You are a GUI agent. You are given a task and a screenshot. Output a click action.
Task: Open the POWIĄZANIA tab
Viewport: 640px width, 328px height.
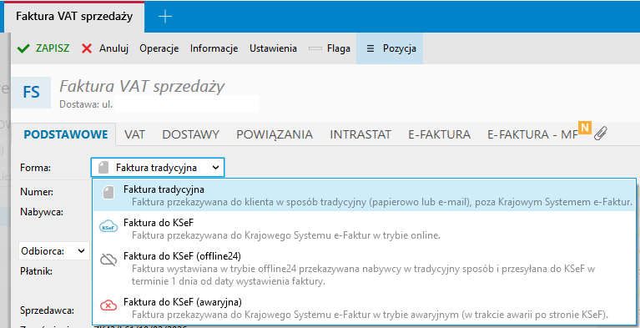point(275,134)
